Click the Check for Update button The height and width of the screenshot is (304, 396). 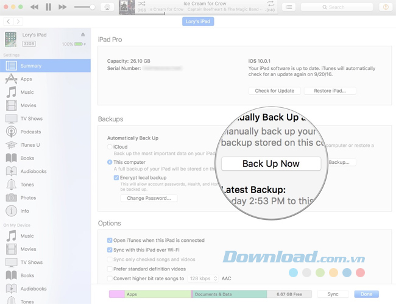tap(275, 91)
